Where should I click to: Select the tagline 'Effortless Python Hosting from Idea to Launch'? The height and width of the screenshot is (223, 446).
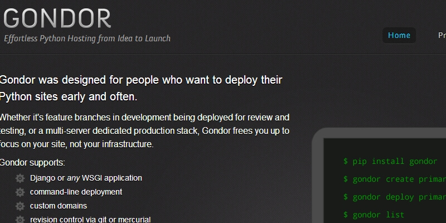pos(88,38)
